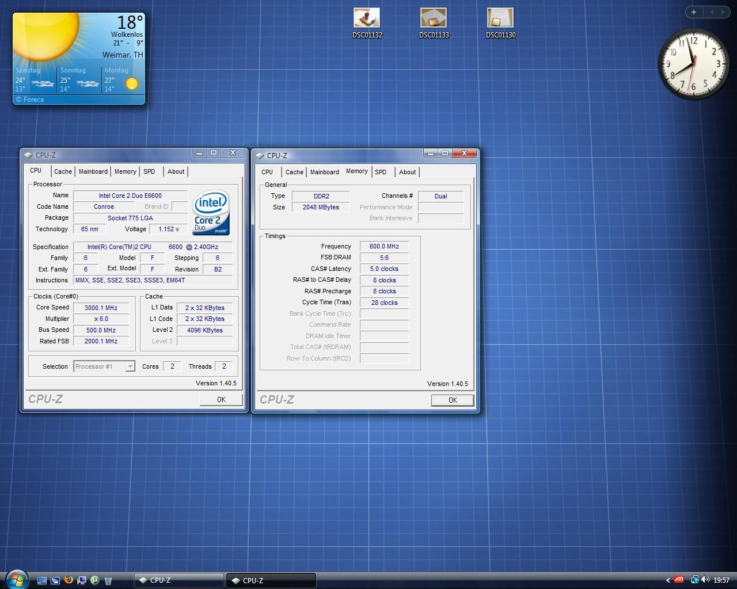Click the 28 clocks Cycle Time value
Image resolution: width=737 pixels, height=589 pixels.
coord(384,303)
